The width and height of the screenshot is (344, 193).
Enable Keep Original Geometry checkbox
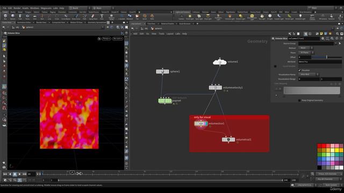299,100
